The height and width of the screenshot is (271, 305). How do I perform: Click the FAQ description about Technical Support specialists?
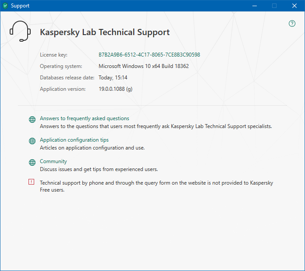[156, 126]
